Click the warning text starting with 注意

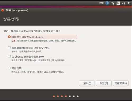(44, 41)
